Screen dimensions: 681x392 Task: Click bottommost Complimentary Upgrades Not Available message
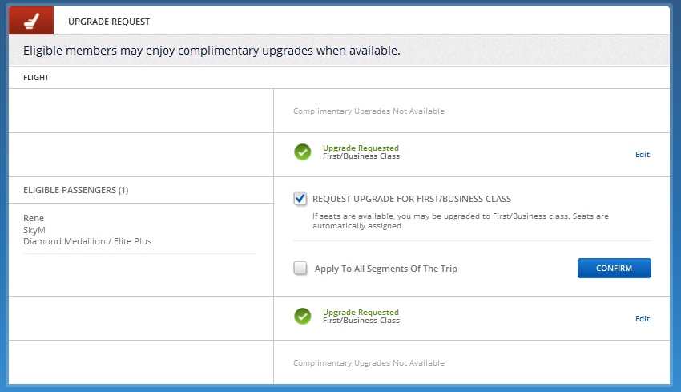pos(369,363)
